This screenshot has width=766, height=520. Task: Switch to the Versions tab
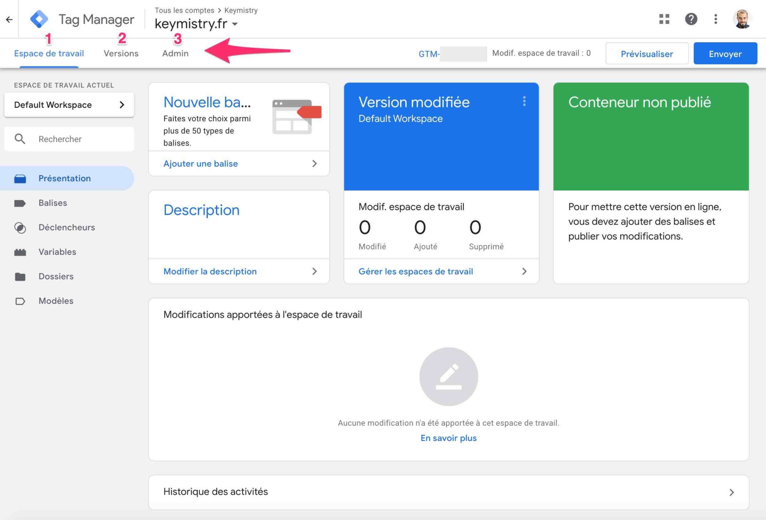tap(121, 53)
